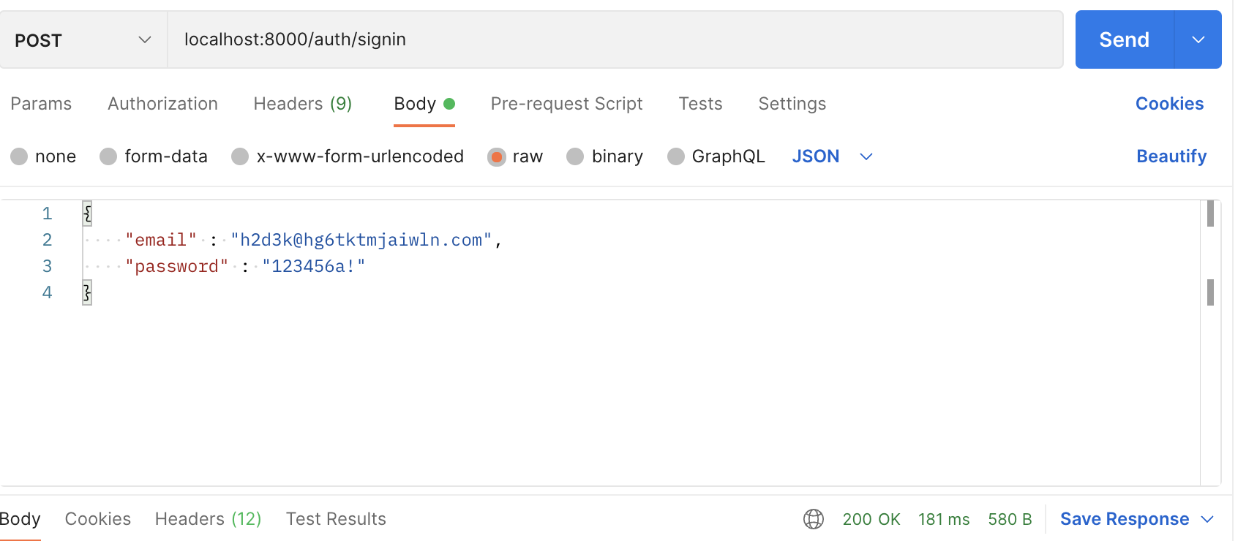Select the request Body tab
Image resolution: width=1257 pixels, height=541 pixels.
pos(424,104)
